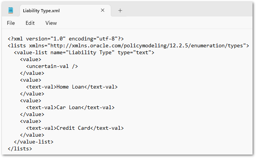Screen dimensions: 256x158
Task: Click the uncertain-val element line
Action: [x=50, y=66]
